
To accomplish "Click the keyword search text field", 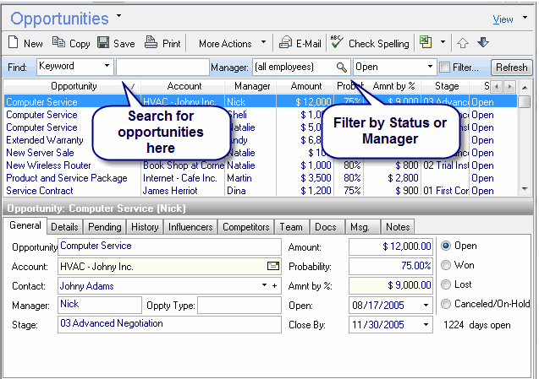I will coord(162,67).
